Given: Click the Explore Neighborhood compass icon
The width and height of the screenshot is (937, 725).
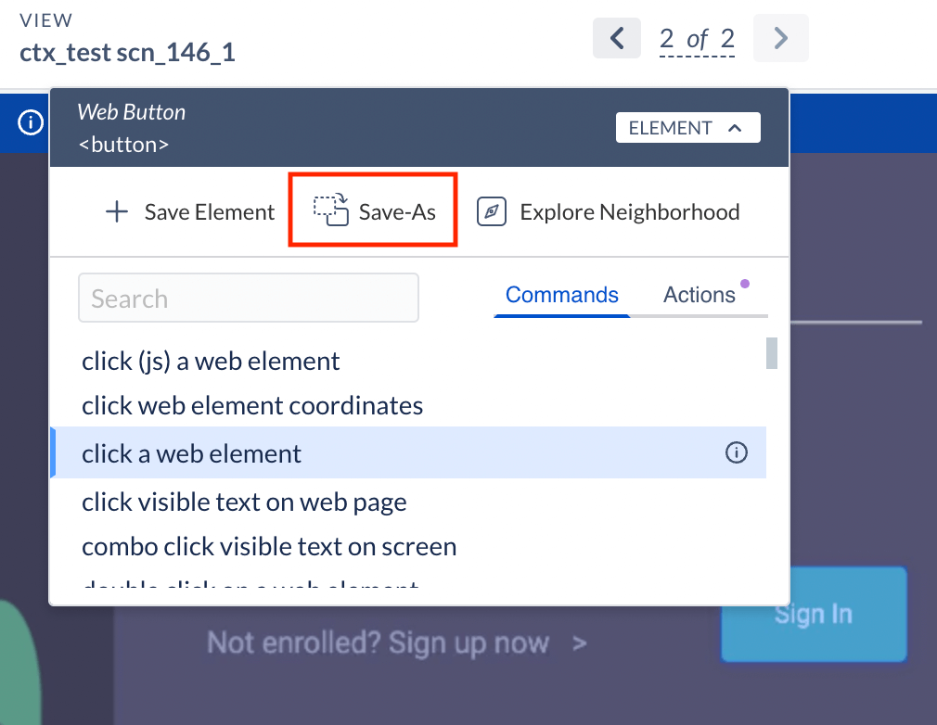Looking at the screenshot, I should (x=492, y=212).
